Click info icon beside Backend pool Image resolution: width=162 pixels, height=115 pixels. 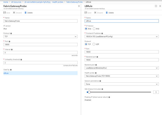tap(96, 65)
